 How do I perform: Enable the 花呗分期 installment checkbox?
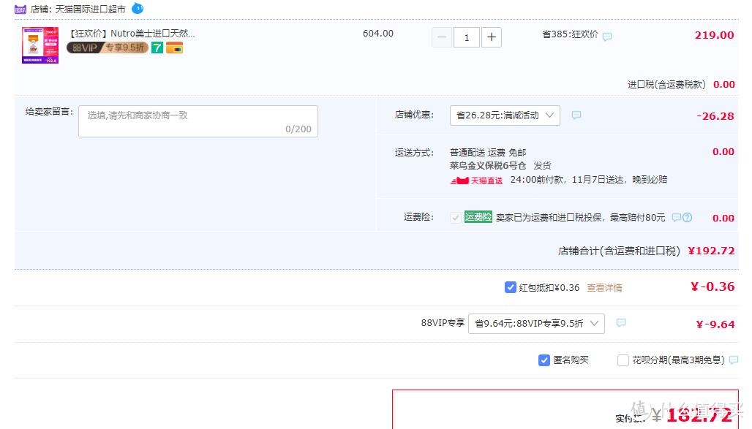coord(623,360)
